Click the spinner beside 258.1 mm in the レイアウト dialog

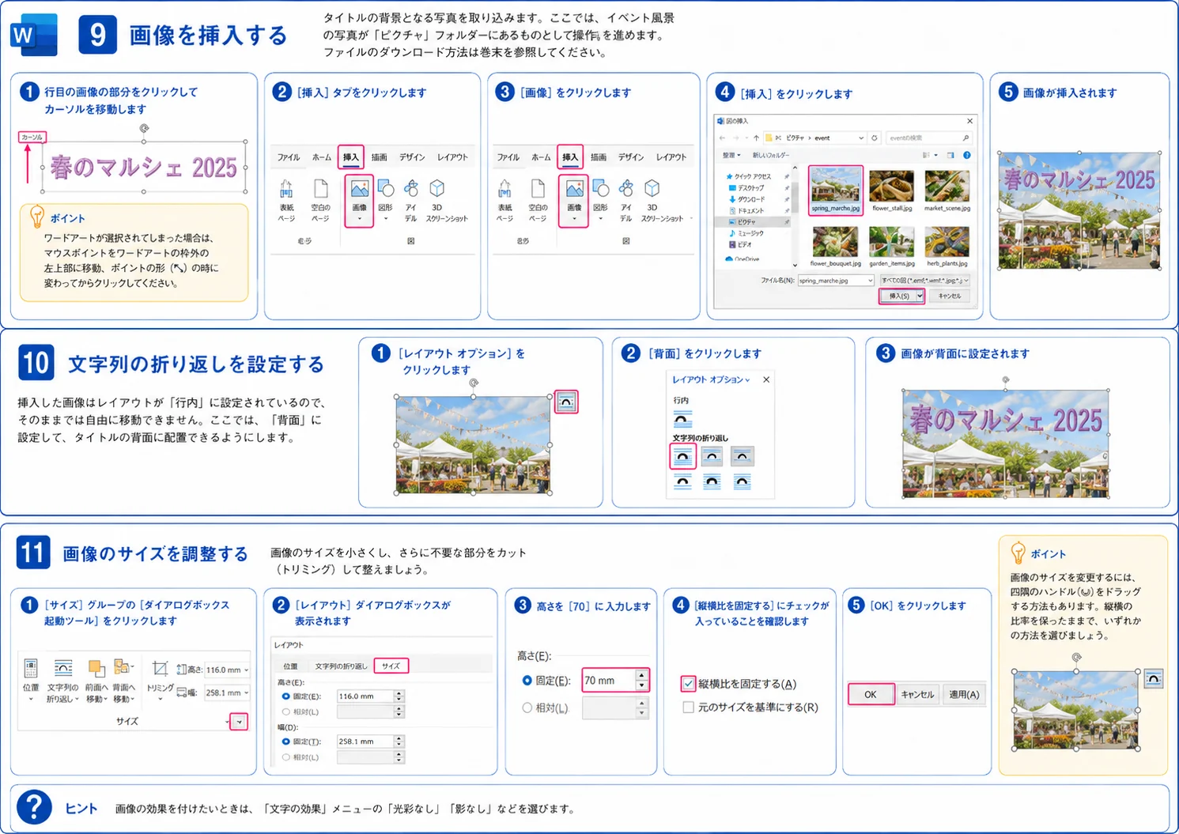(x=399, y=742)
